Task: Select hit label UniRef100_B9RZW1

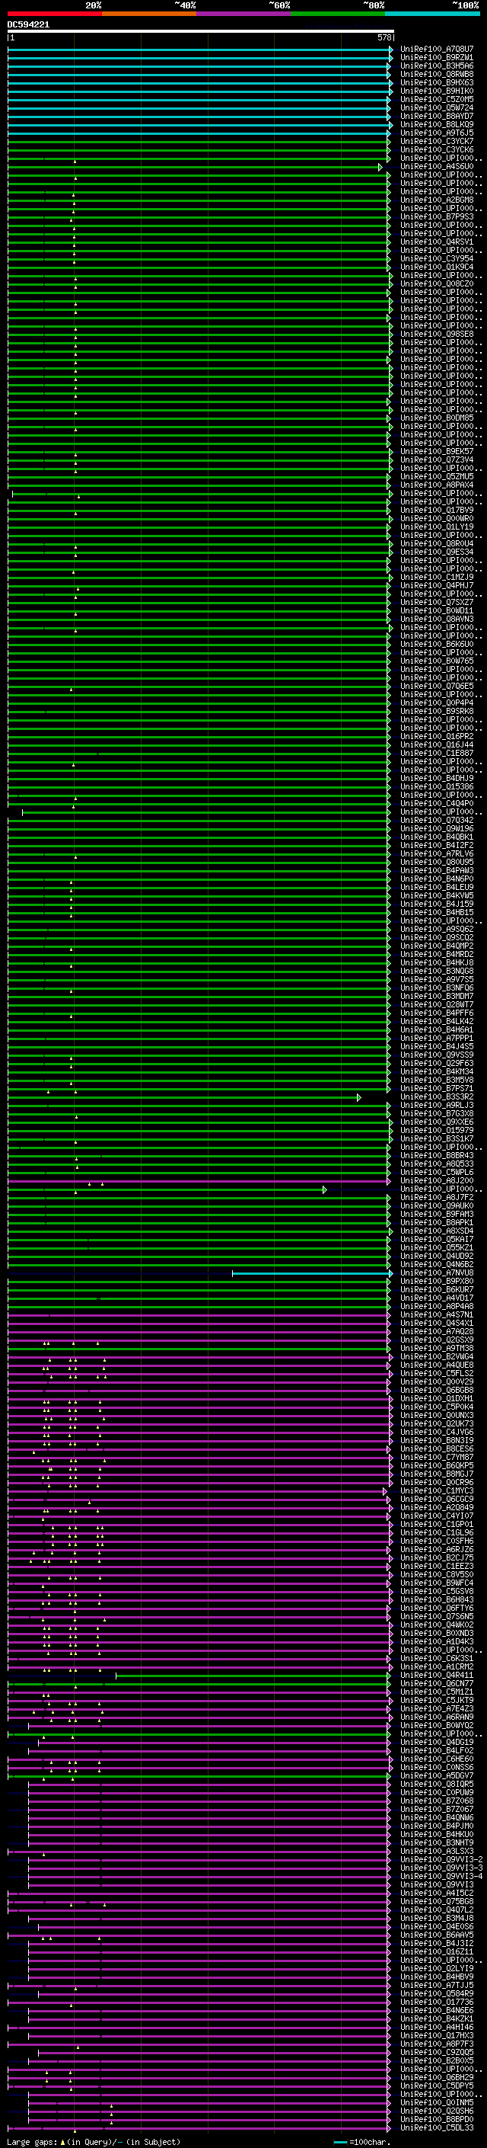Action: click(437, 58)
